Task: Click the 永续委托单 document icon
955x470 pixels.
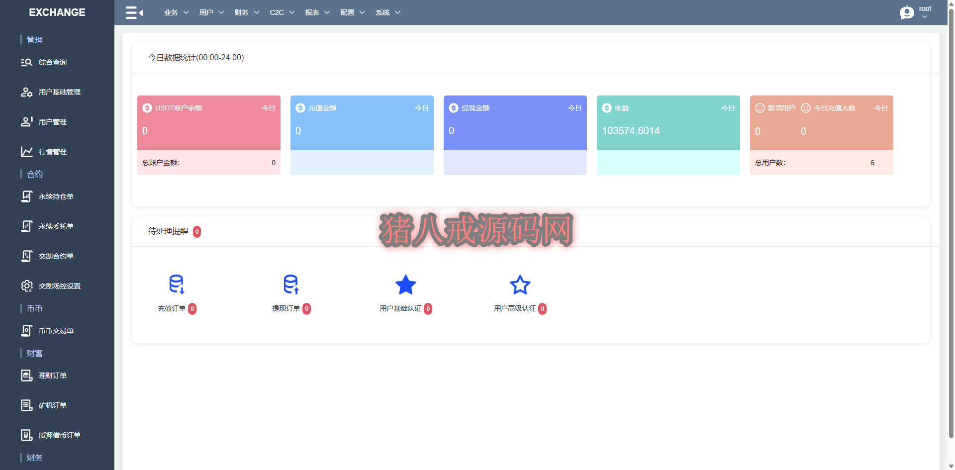Action: click(x=26, y=226)
